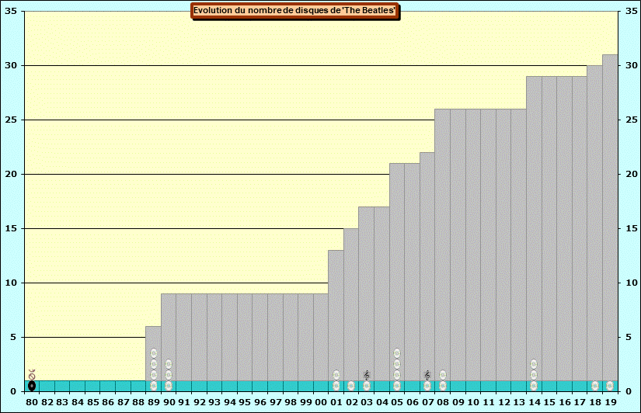Click the right axis value 25
This screenshot has height=413, width=641.
(631, 120)
